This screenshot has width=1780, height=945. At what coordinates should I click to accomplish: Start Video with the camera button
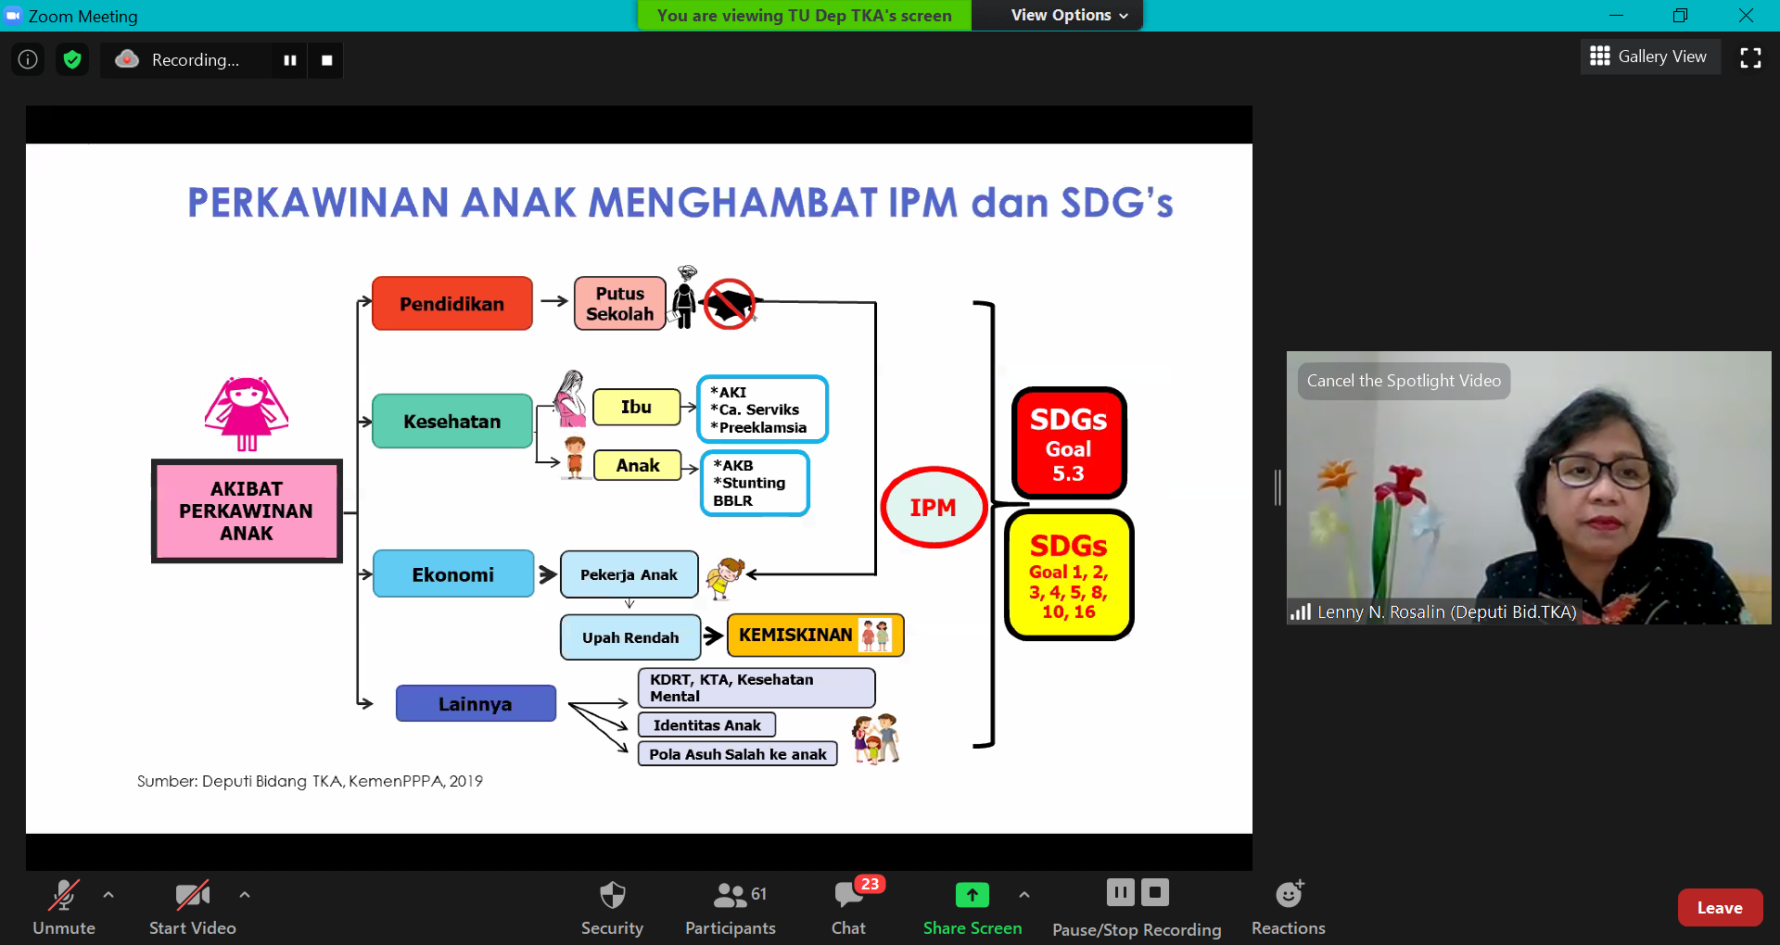[x=192, y=907]
